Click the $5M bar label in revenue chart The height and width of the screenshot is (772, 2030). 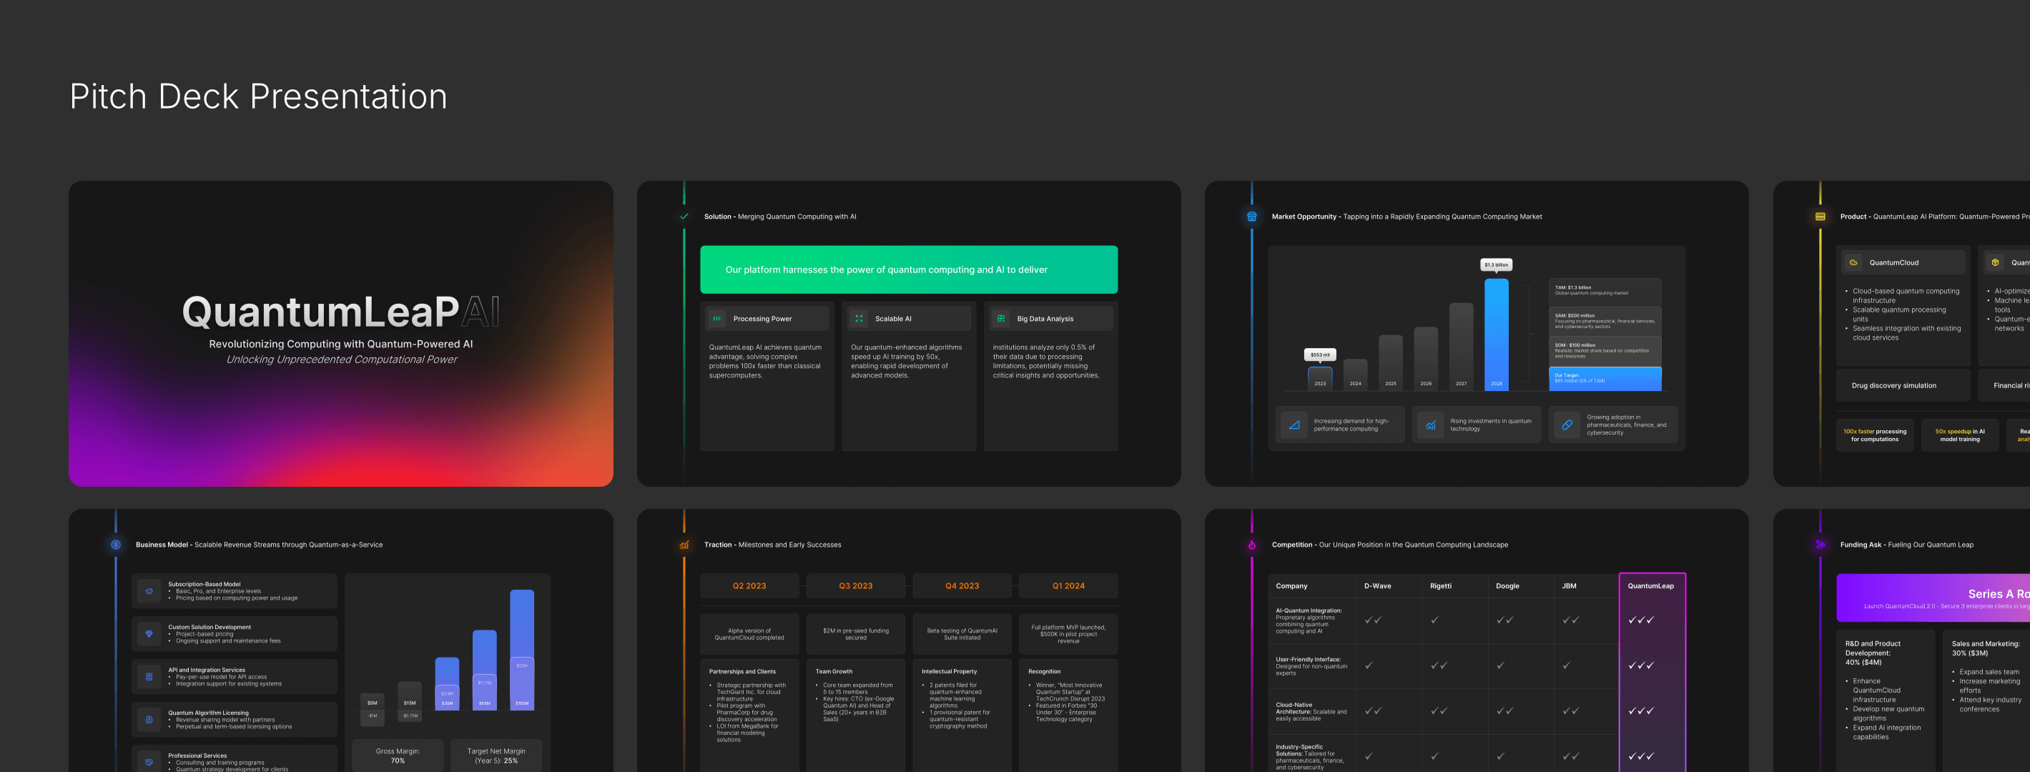coord(372,703)
